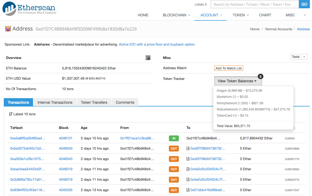The height and width of the screenshot is (196, 312).
Task: Click the Adshares sponsor name
Action: pos(42,44)
